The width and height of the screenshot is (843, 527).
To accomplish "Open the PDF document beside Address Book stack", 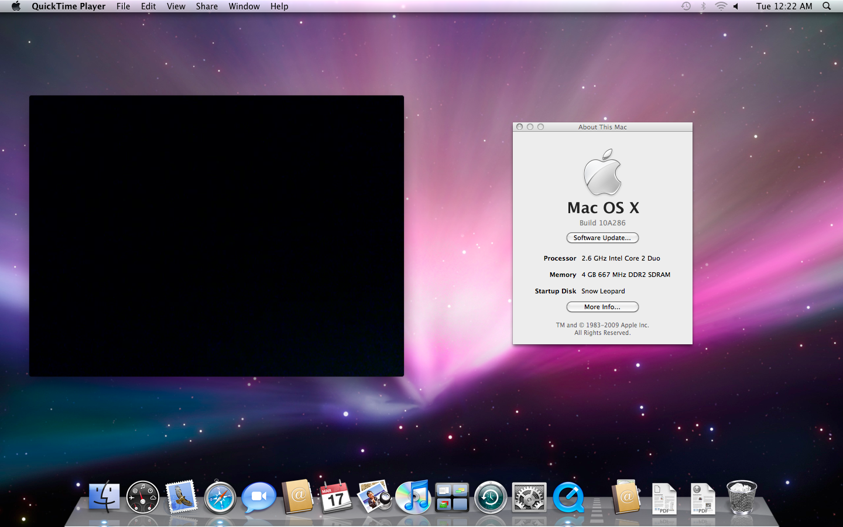I will pos(664,498).
